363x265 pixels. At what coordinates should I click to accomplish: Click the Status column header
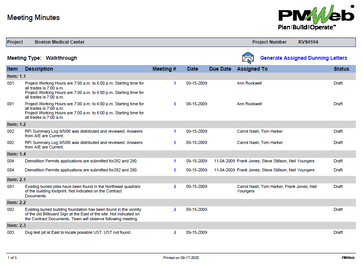click(341, 69)
